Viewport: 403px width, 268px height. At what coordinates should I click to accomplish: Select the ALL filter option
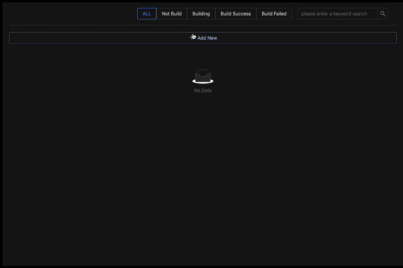[147, 14]
